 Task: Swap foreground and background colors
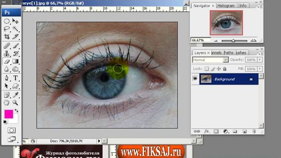tap(17, 111)
